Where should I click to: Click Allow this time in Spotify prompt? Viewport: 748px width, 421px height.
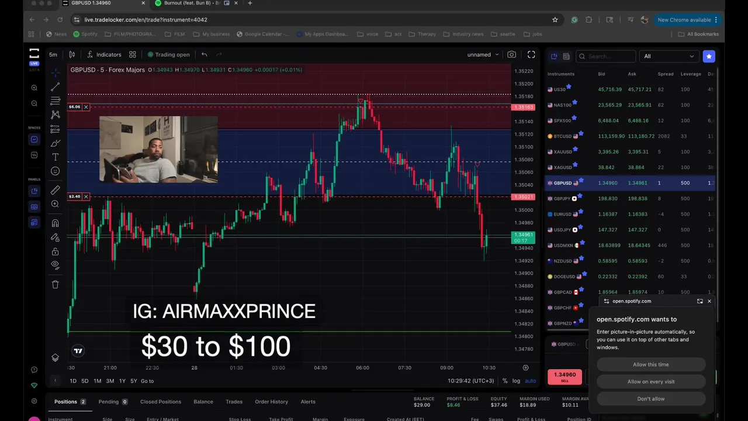tap(651, 364)
